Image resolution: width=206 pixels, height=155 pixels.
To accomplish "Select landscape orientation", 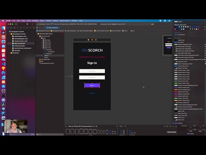I will pyautogui.click(x=134, y=133).
